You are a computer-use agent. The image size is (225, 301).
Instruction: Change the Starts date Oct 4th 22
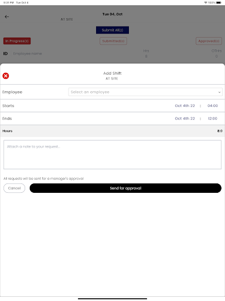click(x=185, y=106)
